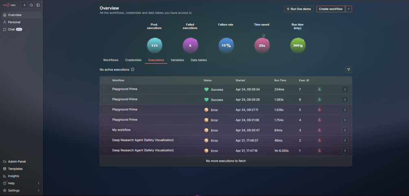The height and width of the screenshot is (196, 409).
Task: Click the test flask icon for execution 7
Action: (319, 89)
